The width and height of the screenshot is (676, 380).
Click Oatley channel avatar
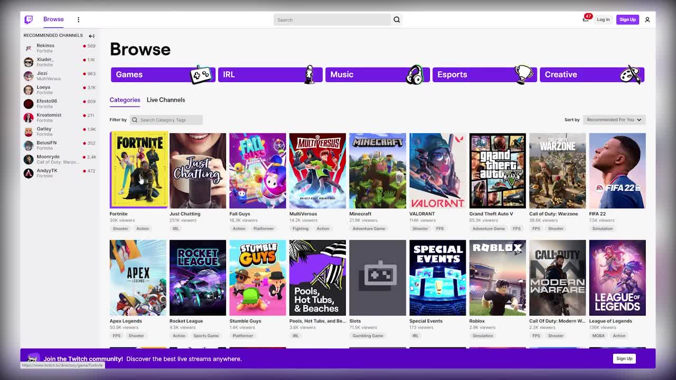(x=29, y=131)
